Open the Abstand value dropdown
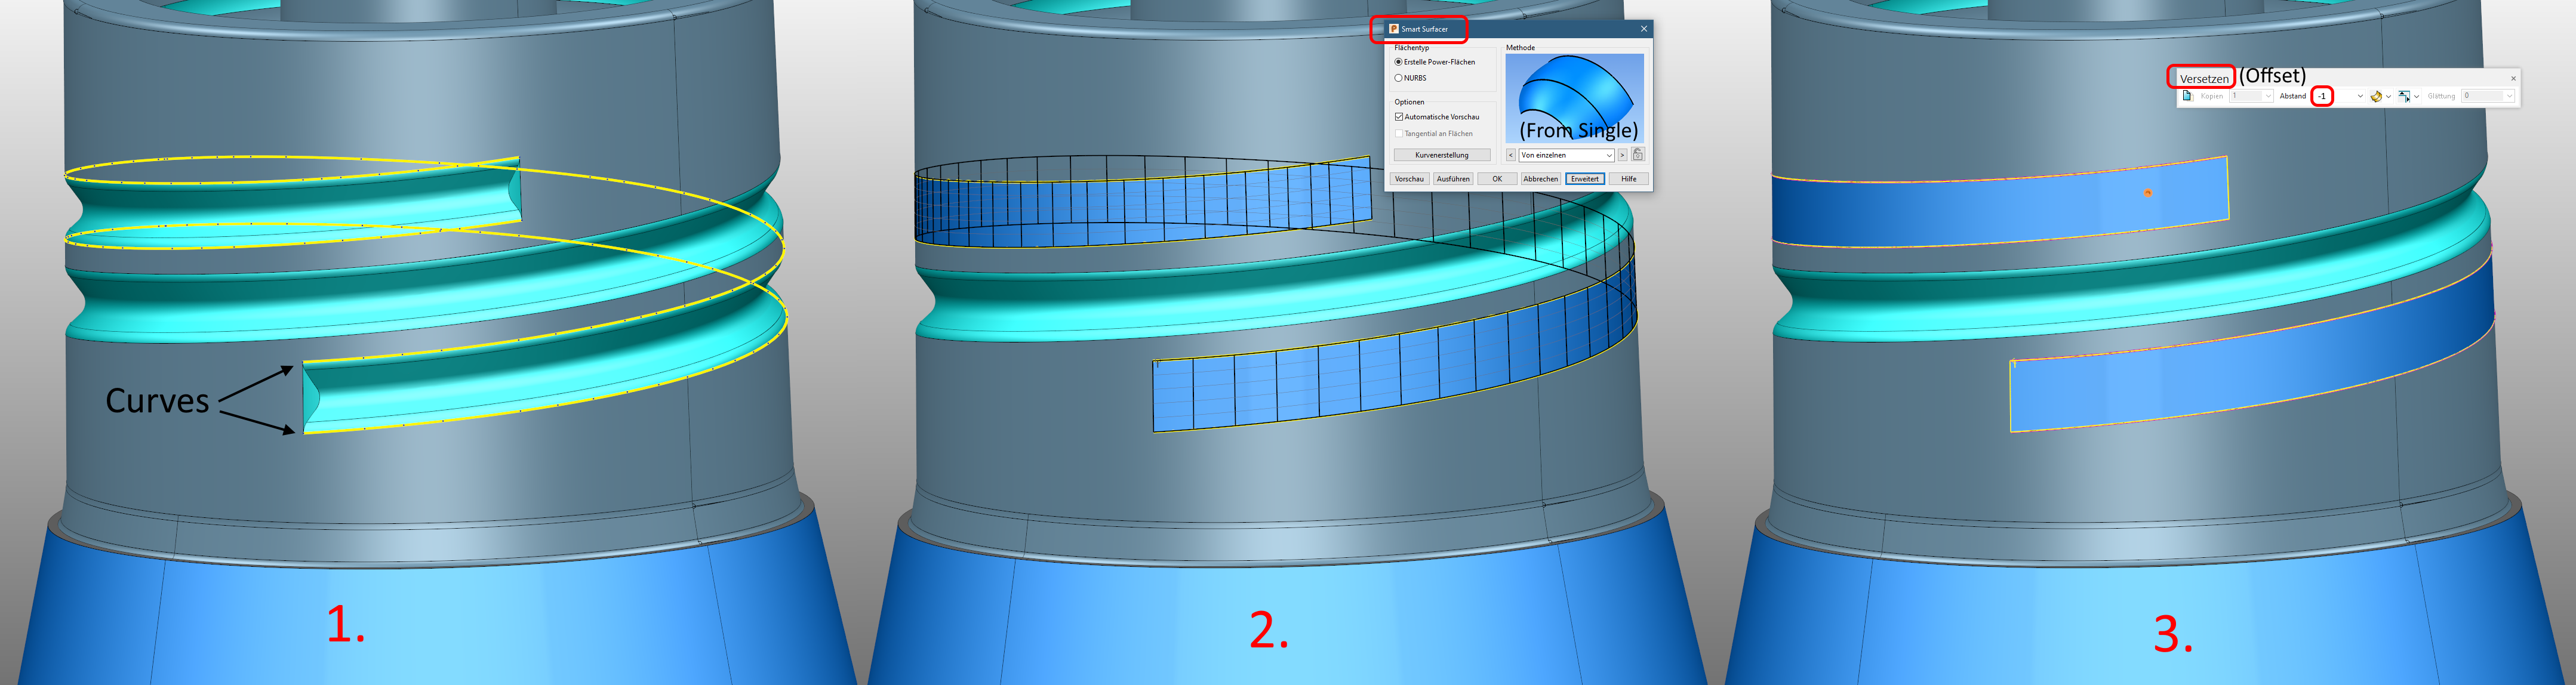The image size is (2576, 685). [2360, 96]
